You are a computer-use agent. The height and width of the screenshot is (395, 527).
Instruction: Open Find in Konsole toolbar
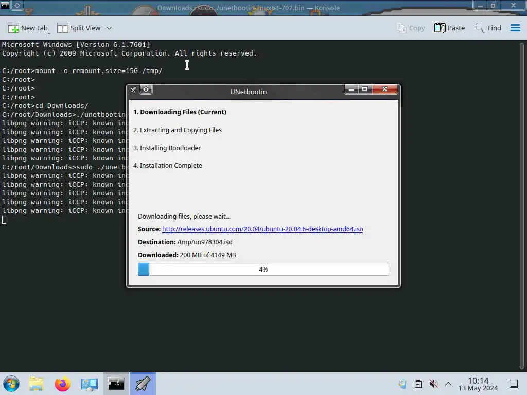click(x=488, y=28)
